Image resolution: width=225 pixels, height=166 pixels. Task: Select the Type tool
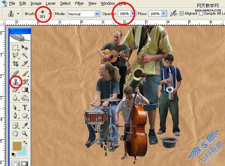(25, 107)
